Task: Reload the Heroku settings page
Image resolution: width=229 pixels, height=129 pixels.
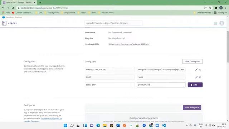Action: coord(13,8)
